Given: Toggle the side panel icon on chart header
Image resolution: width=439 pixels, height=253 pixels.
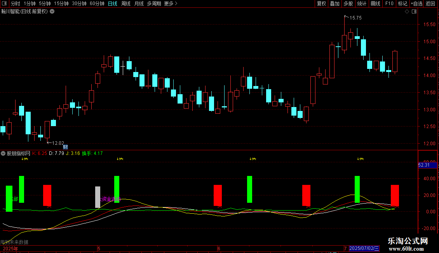Looking at the screenshot, I should 414,12.
